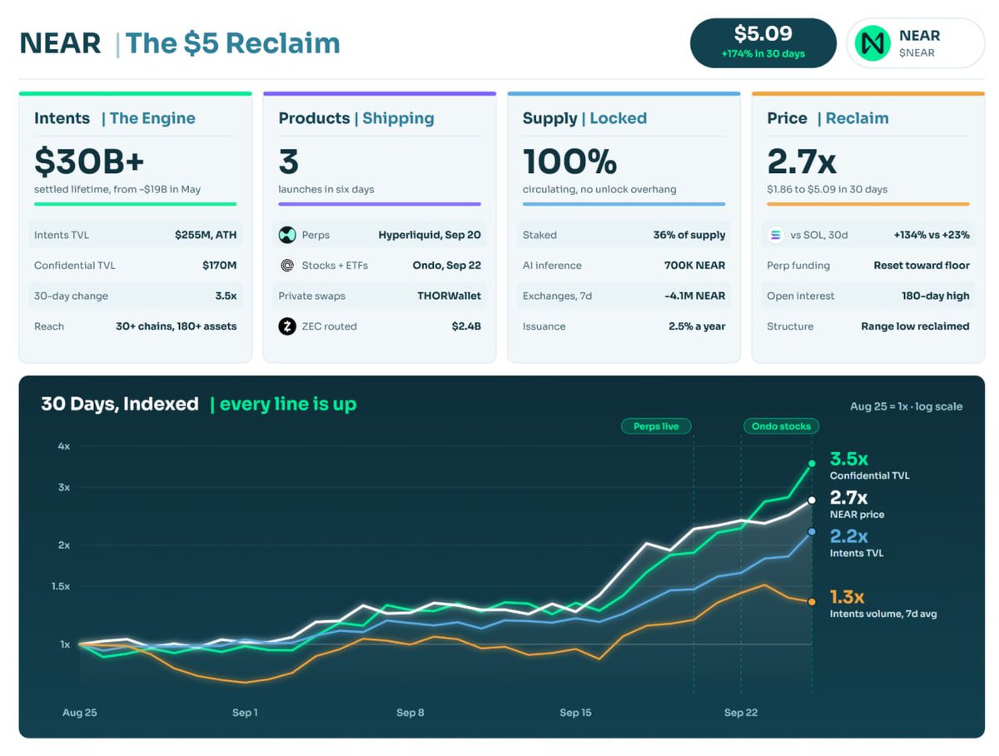Click the Ondo icon beside Stocks + ETFs
The height and width of the screenshot is (756, 999).
[x=287, y=266]
